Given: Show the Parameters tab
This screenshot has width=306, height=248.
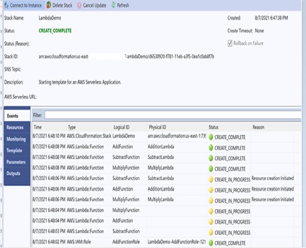Looking at the screenshot, I should tap(17, 162).
